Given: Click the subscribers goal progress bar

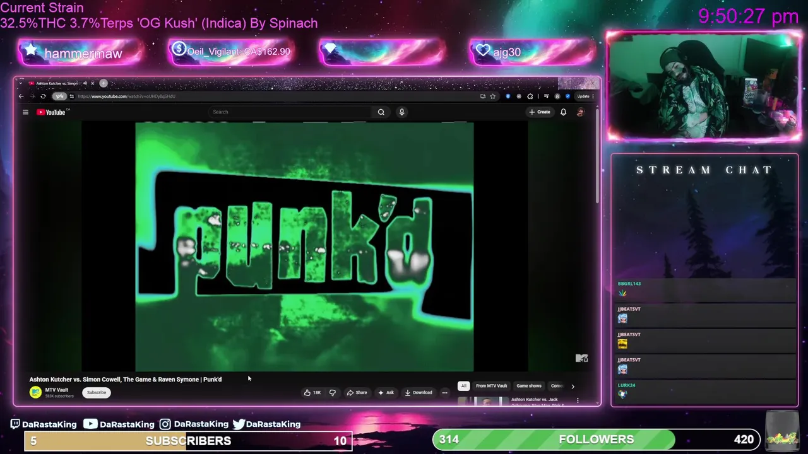Looking at the screenshot, I should point(188,441).
